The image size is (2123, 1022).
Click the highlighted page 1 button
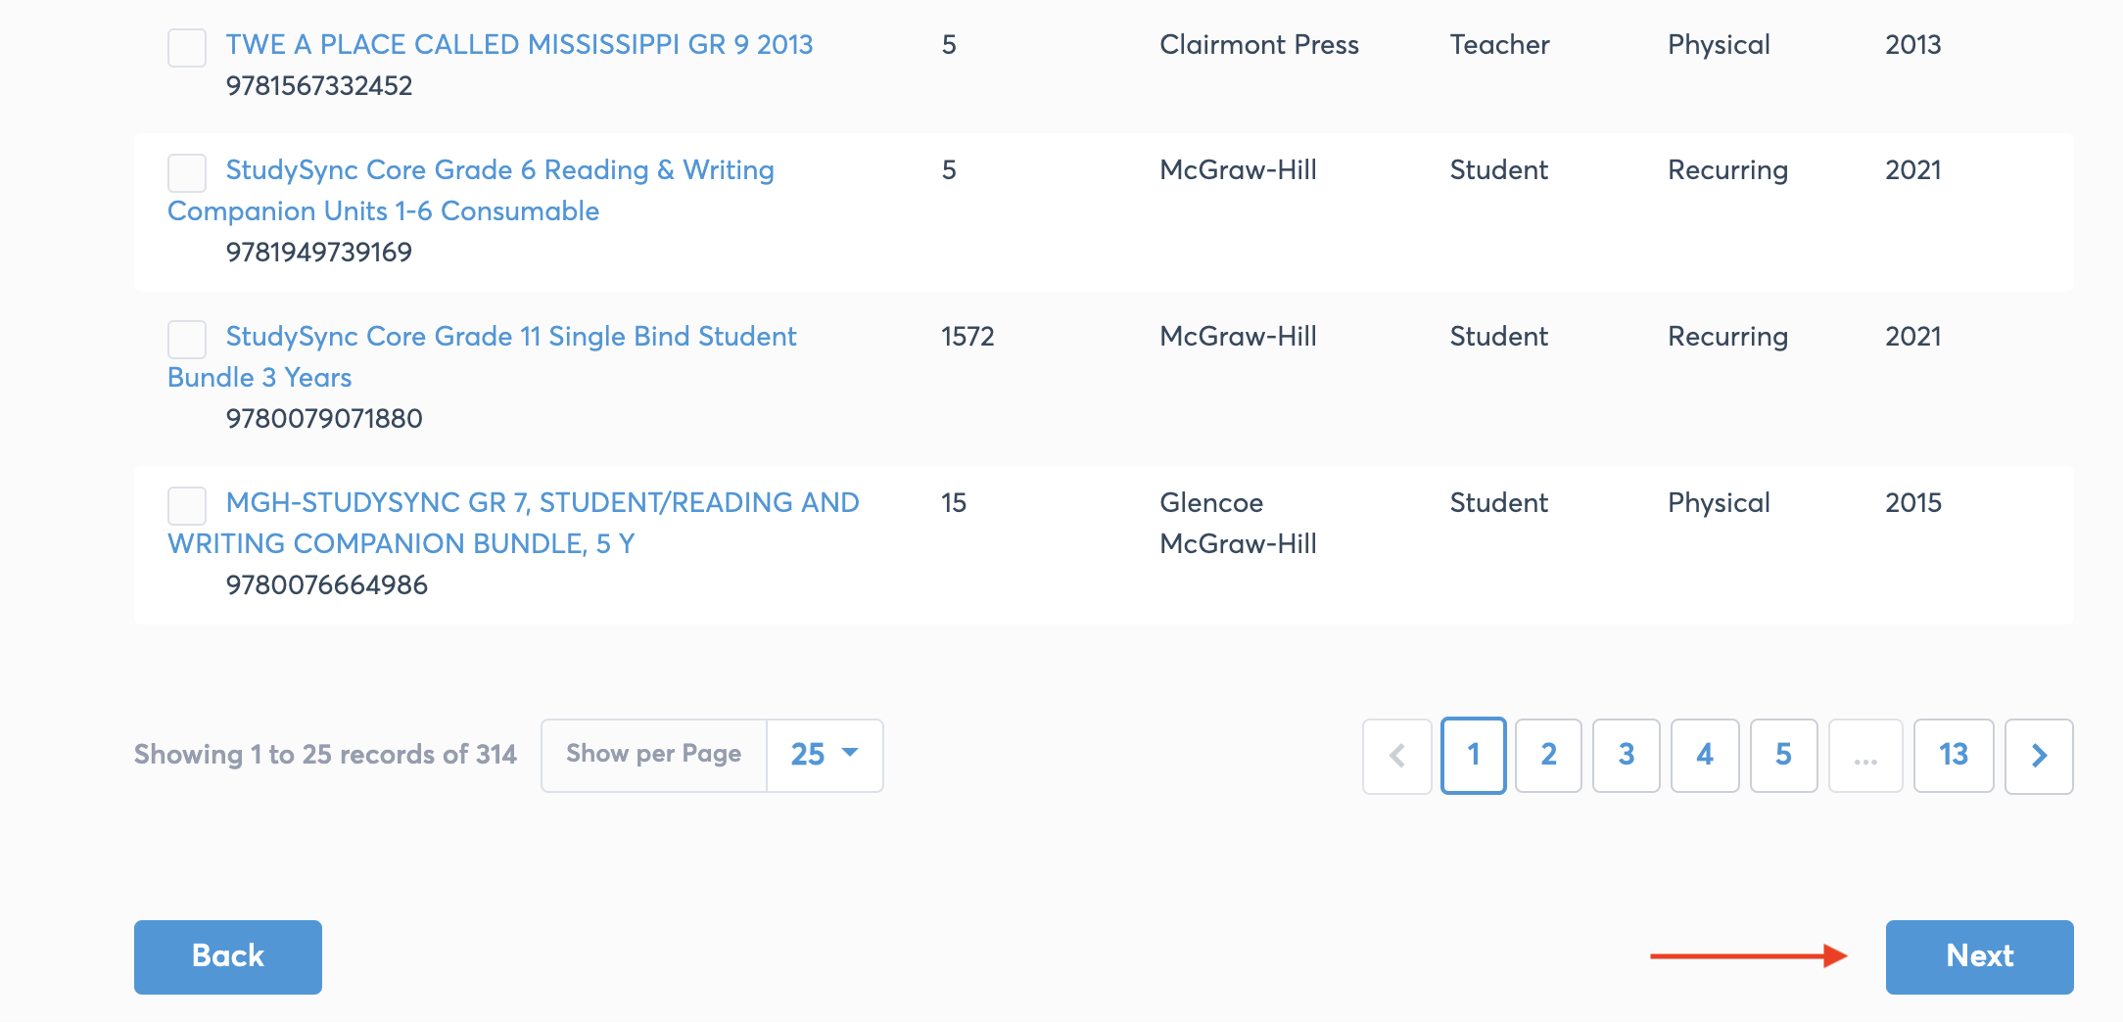(x=1473, y=755)
